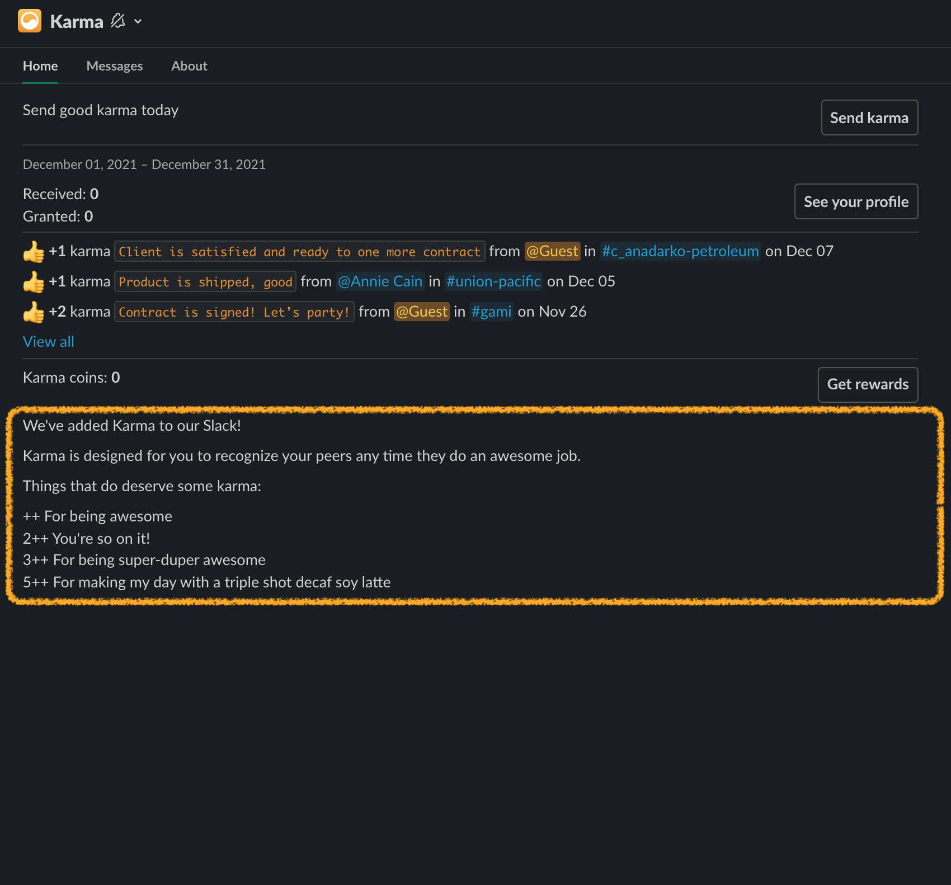Viewport: 951px width, 885px height.
Task: Click 'on Nov 26' date text
Action: pos(552,312)
